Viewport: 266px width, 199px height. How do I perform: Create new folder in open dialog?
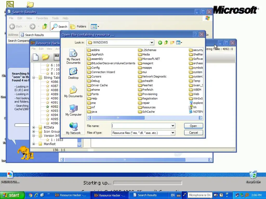pos(172,43)
